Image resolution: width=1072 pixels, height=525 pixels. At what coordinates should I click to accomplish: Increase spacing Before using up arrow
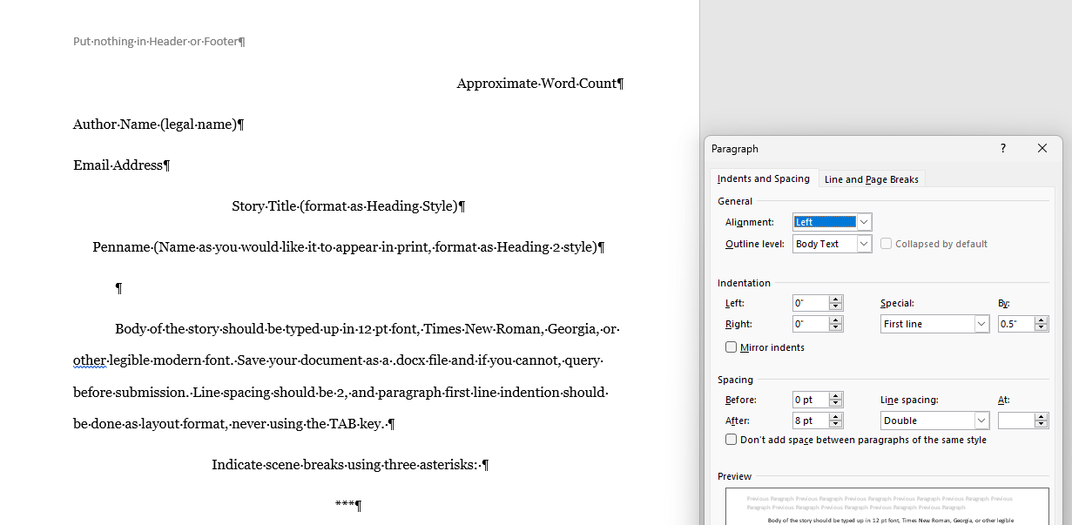click(x=836, y=396)
